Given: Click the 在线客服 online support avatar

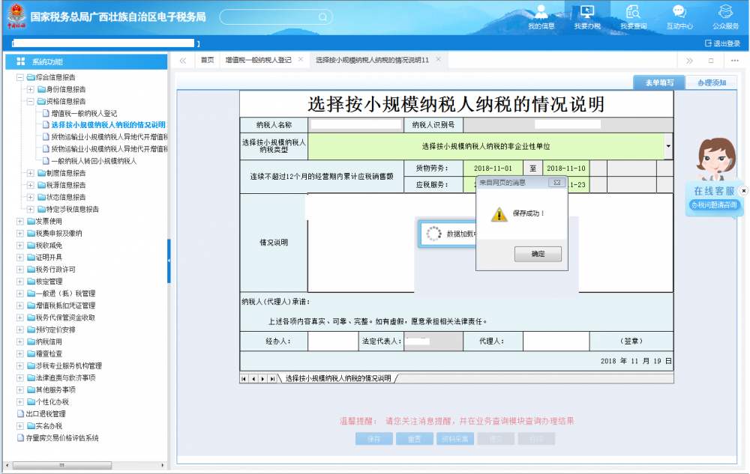Looking at the screenshot, I should click(715, 161).
